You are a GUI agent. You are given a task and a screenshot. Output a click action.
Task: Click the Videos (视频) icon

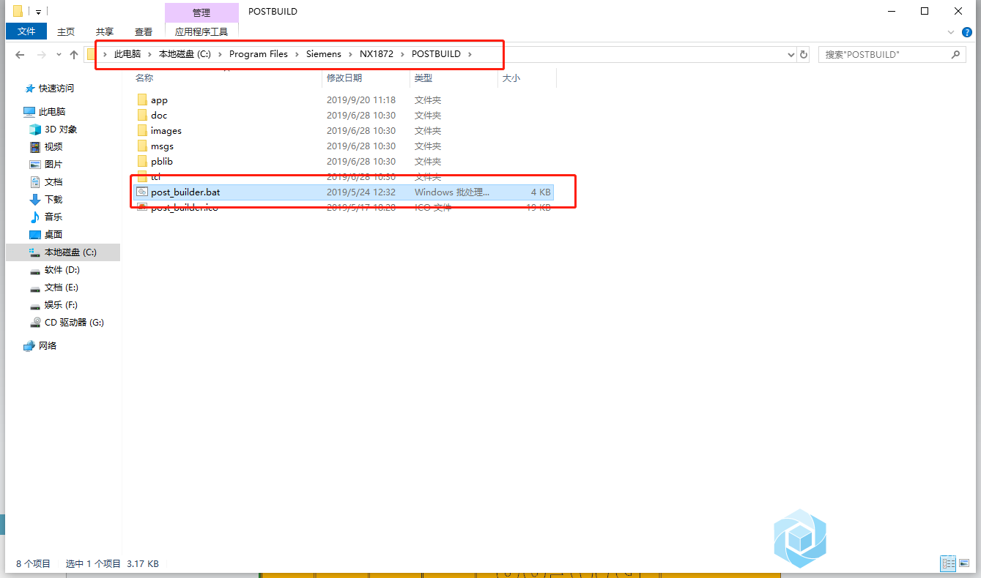click(35, 146)
